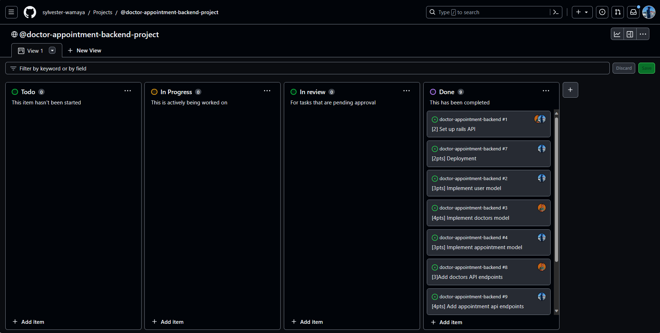660x333 pixels.
Task: Discard unsaved view changes
Action: 624,68
